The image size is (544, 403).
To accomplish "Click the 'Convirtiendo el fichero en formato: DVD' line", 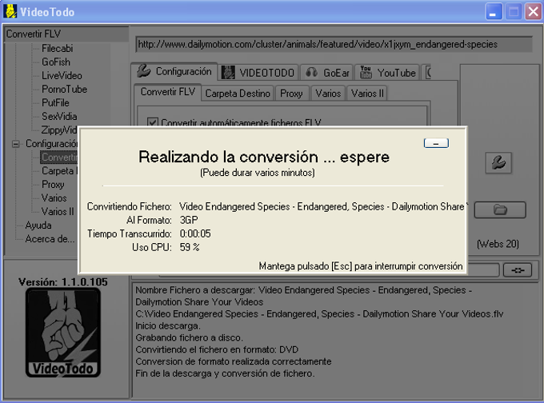I will click(x=217, y=349).
